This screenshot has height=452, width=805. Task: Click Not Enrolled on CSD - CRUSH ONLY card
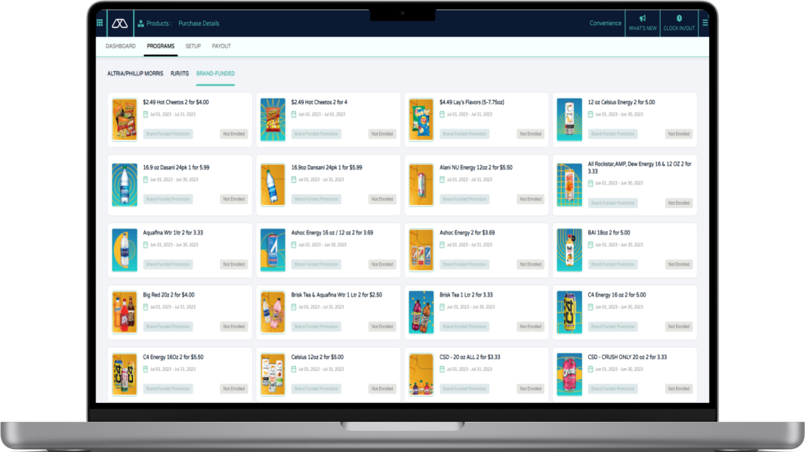679,389
